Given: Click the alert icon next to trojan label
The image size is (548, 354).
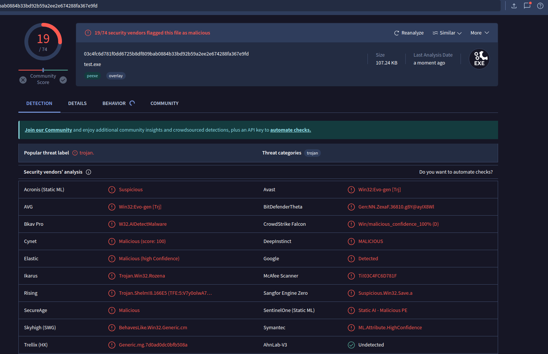Looking at the screenshot, I should tap(75, 153).
